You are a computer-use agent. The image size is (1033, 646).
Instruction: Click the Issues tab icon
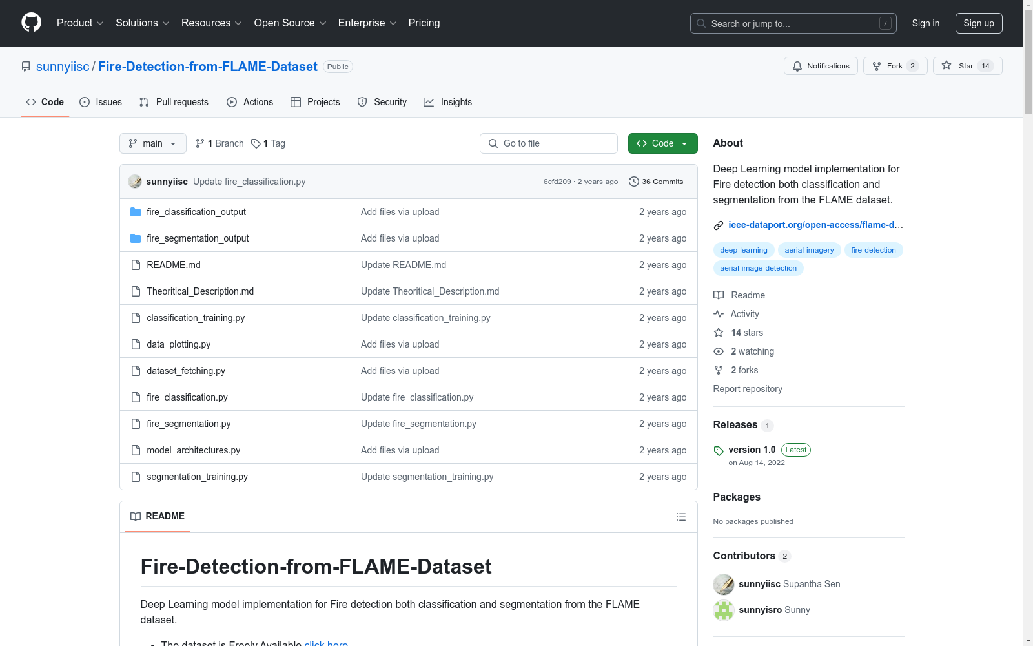click(x=85, y=102)
